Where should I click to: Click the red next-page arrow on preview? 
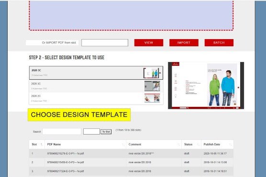[238, 87]
